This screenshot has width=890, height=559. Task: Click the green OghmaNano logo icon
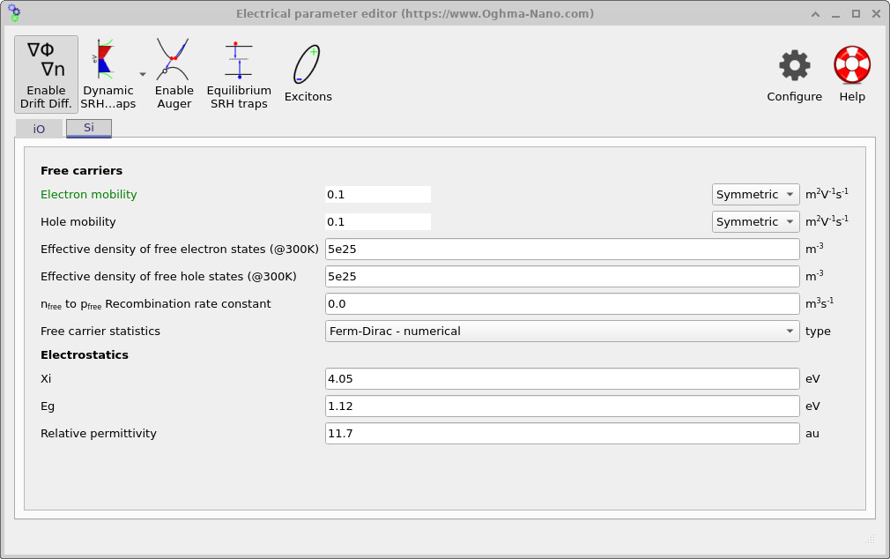13,13
